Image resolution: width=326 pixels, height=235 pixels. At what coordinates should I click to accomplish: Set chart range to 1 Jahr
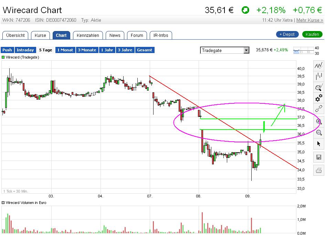(x=107, y=50)
